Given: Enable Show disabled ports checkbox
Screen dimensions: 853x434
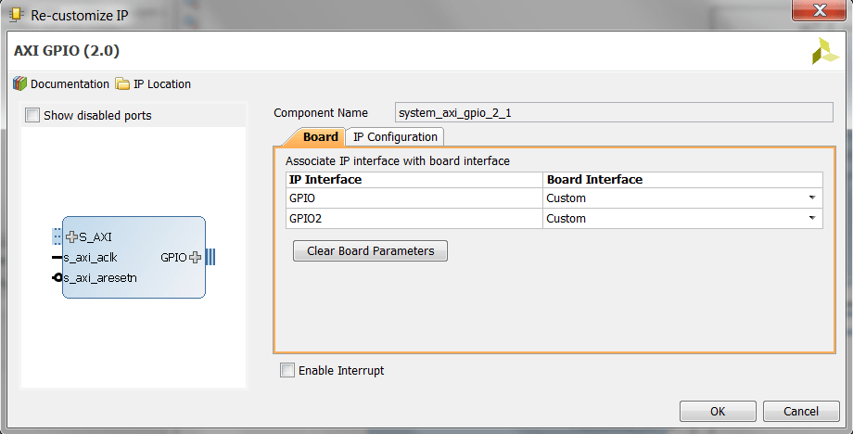Looking at the screenshot, I should 32,115.
